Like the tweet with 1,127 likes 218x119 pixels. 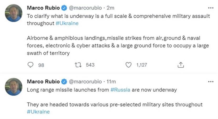(x=128, y=65)
